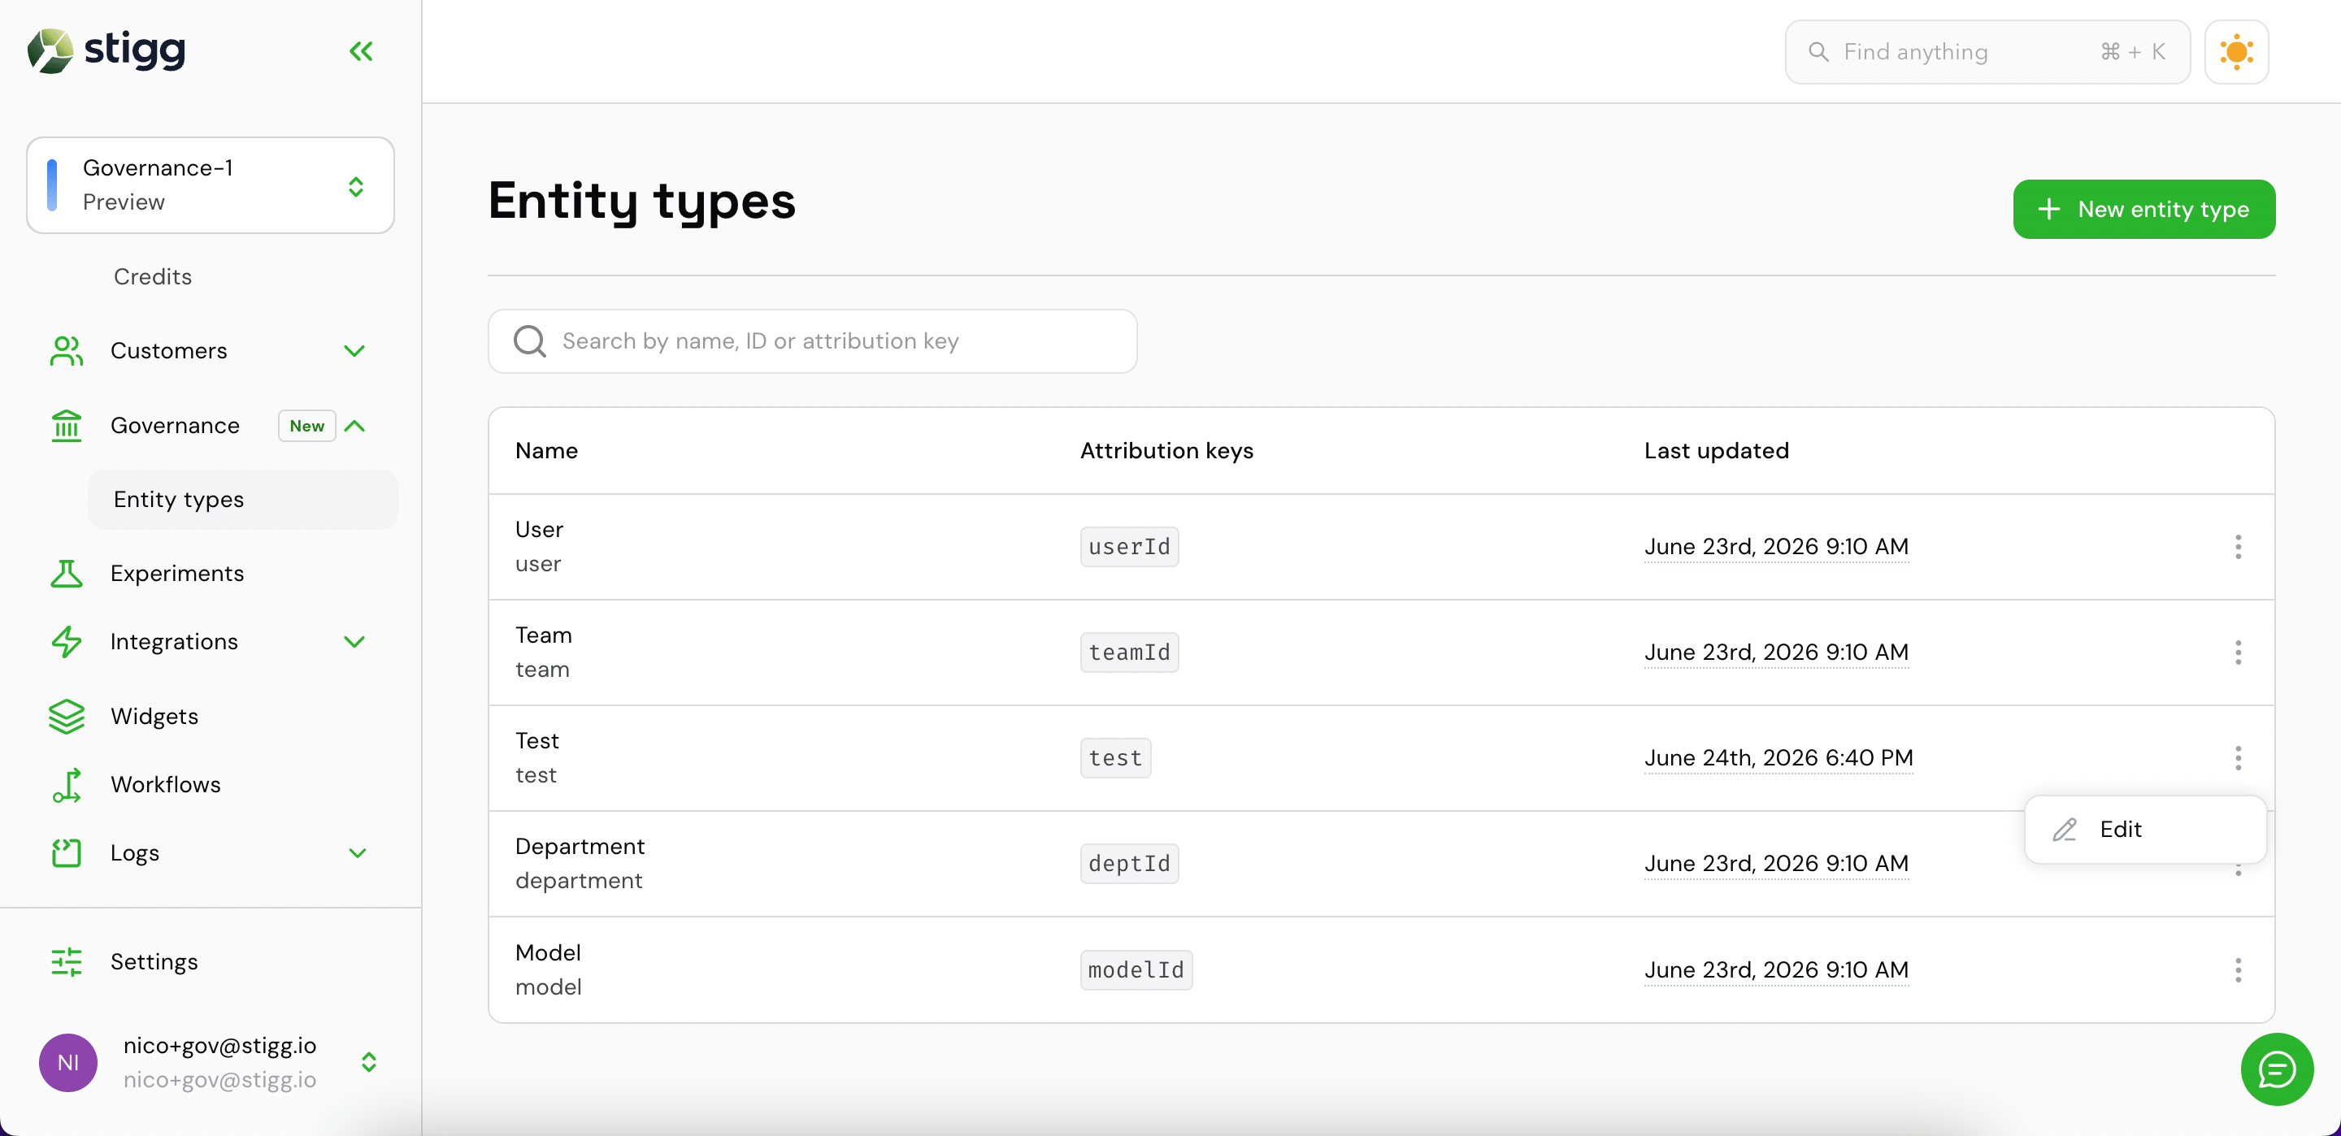2341x1136 pixels.
Task: Click the New badge beside Governance
Action: (x=306, y=425)
